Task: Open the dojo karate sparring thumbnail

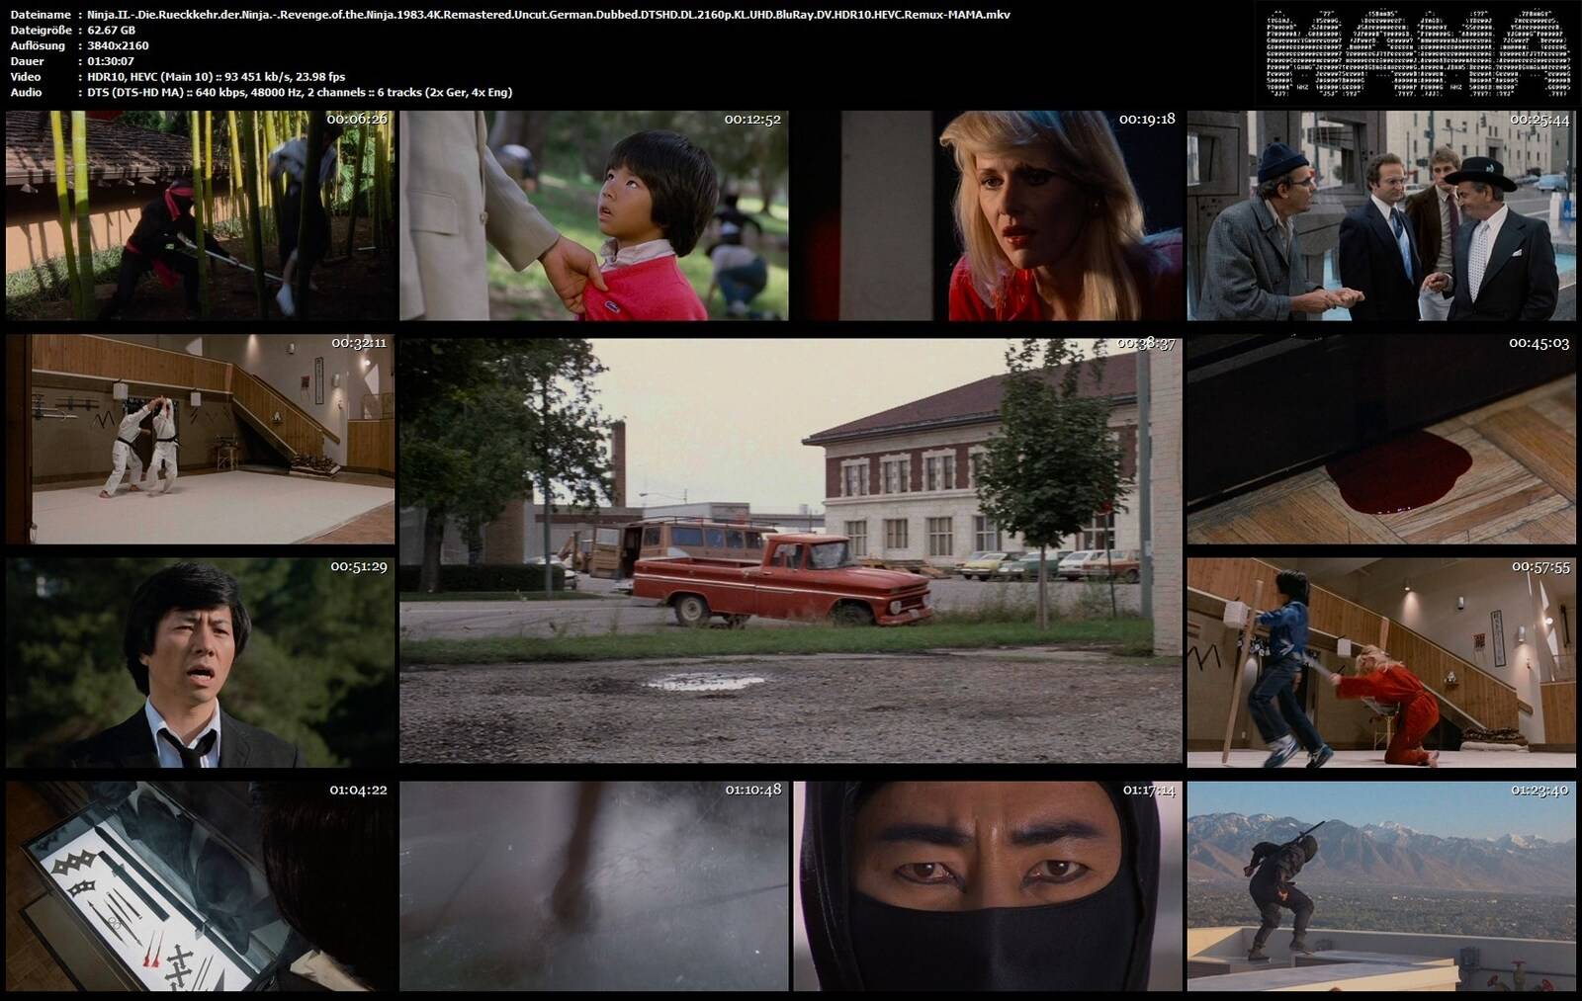Action: point(200,439)
